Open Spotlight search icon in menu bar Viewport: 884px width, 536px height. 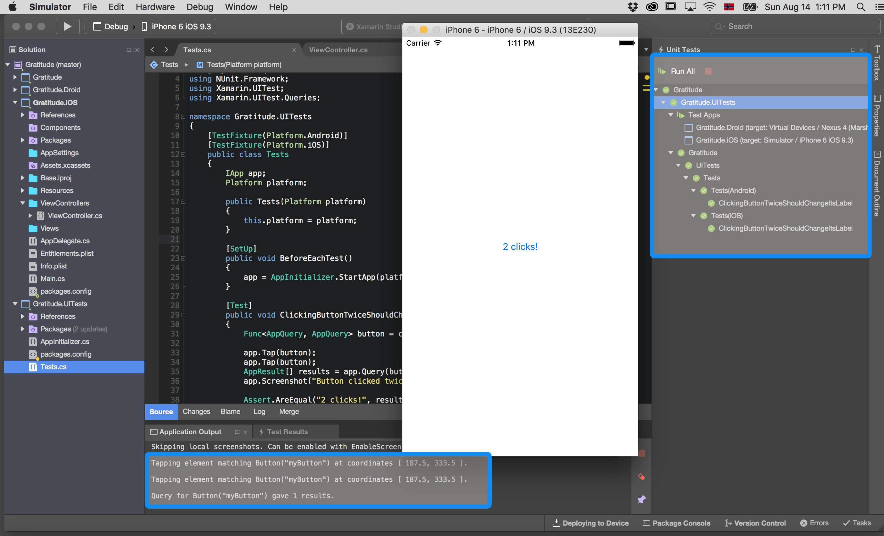[x=861, y=7]
